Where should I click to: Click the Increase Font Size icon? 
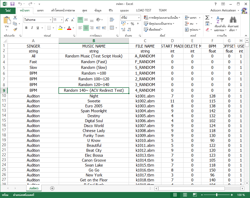67,20
